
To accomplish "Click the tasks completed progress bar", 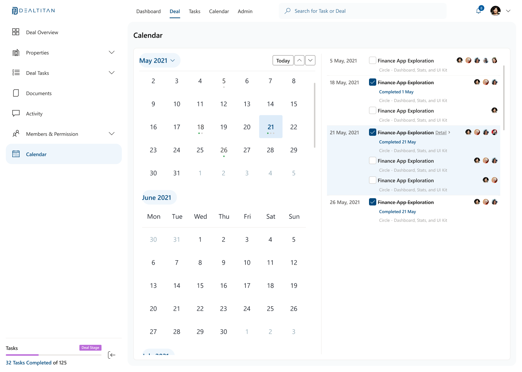I will coord(53,355).
